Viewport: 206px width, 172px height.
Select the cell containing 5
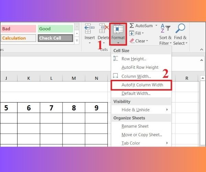9,108
